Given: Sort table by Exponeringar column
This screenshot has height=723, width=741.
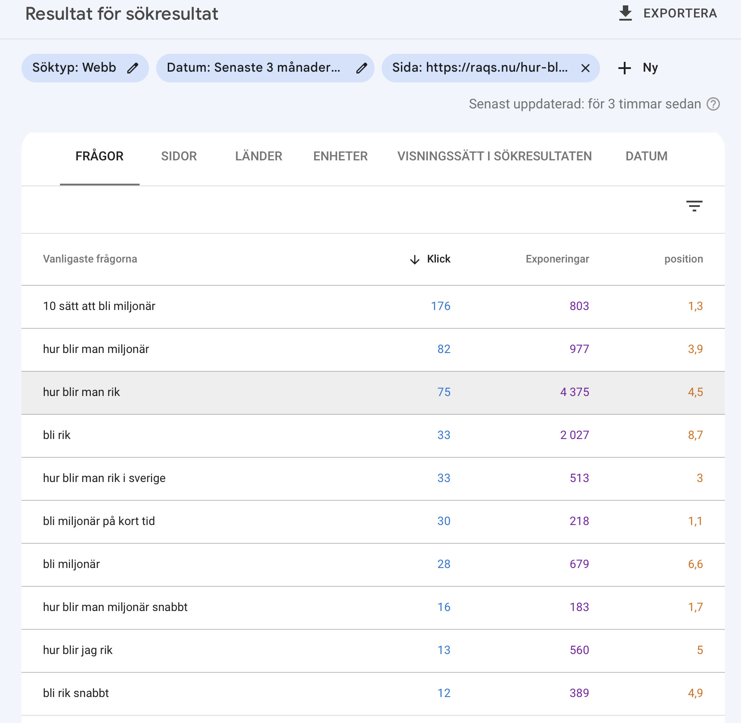Looking at the screenshot, I should 557,259.
